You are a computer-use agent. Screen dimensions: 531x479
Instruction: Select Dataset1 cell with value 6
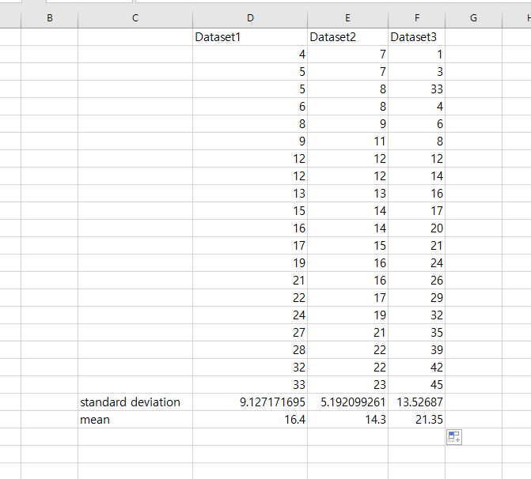click(x=250, y=106)
